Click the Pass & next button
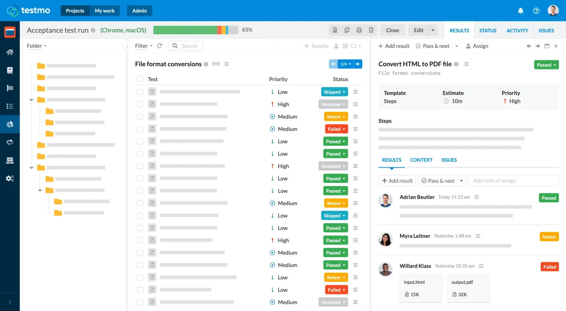Viewport: 566px width, 311px height. (x=433, y=46)
